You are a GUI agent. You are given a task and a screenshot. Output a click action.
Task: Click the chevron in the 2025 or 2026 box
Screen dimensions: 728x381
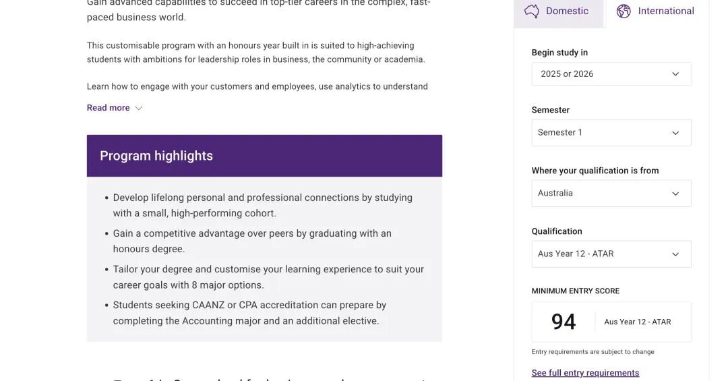(x=675, y=74)
